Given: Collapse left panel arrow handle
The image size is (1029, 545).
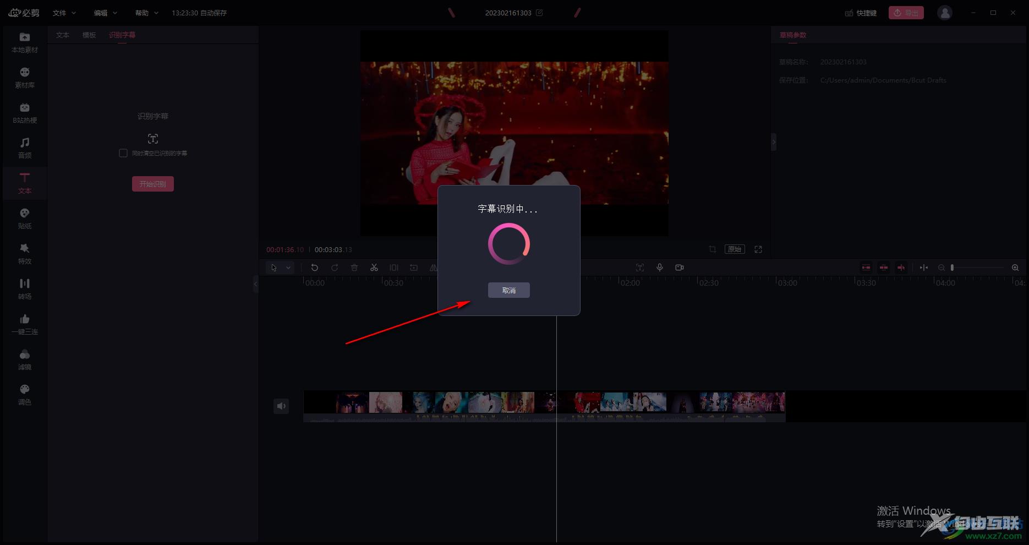Looking at the screenshot, I should click(x=255, y=284).
